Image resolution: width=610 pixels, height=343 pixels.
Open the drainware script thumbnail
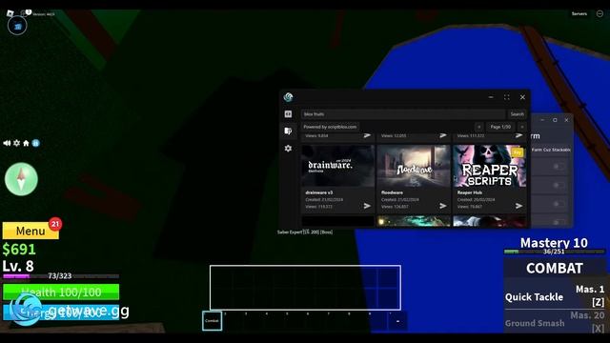coord(338,166)
